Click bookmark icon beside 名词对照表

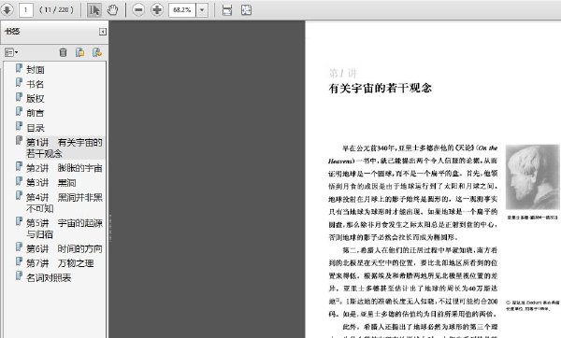point(19,275)
